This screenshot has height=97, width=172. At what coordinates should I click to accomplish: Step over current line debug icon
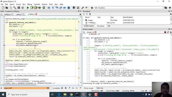(x=53, y=8)
